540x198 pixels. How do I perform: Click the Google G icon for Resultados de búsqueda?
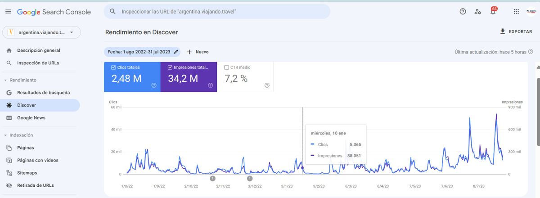click(x=9, y=93)
